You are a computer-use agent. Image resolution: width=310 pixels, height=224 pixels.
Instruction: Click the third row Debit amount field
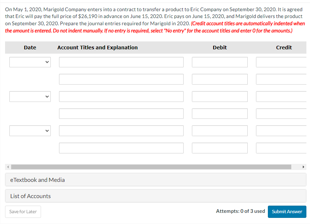coord(220,97)
